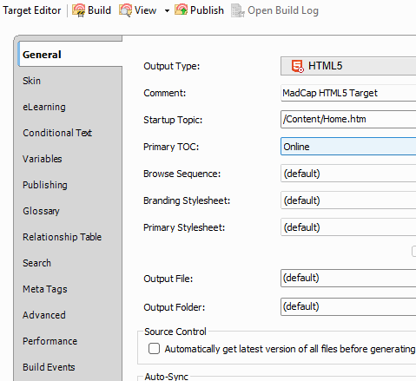Screen dimensions: 416x381
Task: Open the Browse Sequence dropdown
Action: point(348,174)
